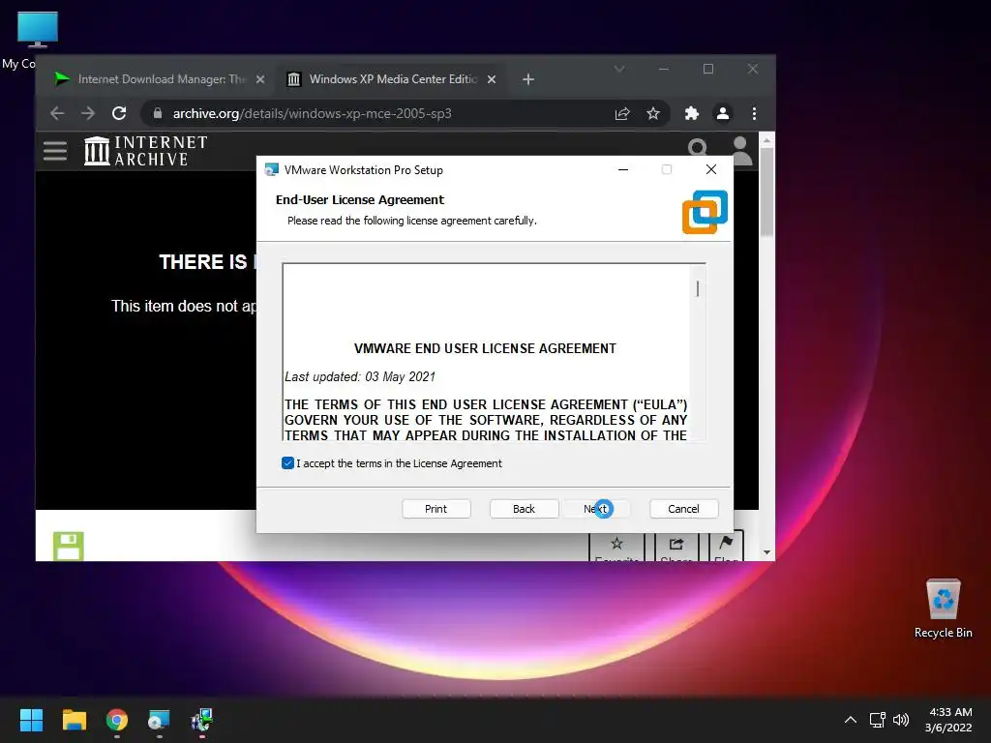Image resolution: width=991 pixels, height=743 pixels.
Task: Share this page from address bar
Action: click(x=622, y=113)
